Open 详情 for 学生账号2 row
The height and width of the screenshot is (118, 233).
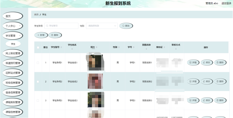193,81
